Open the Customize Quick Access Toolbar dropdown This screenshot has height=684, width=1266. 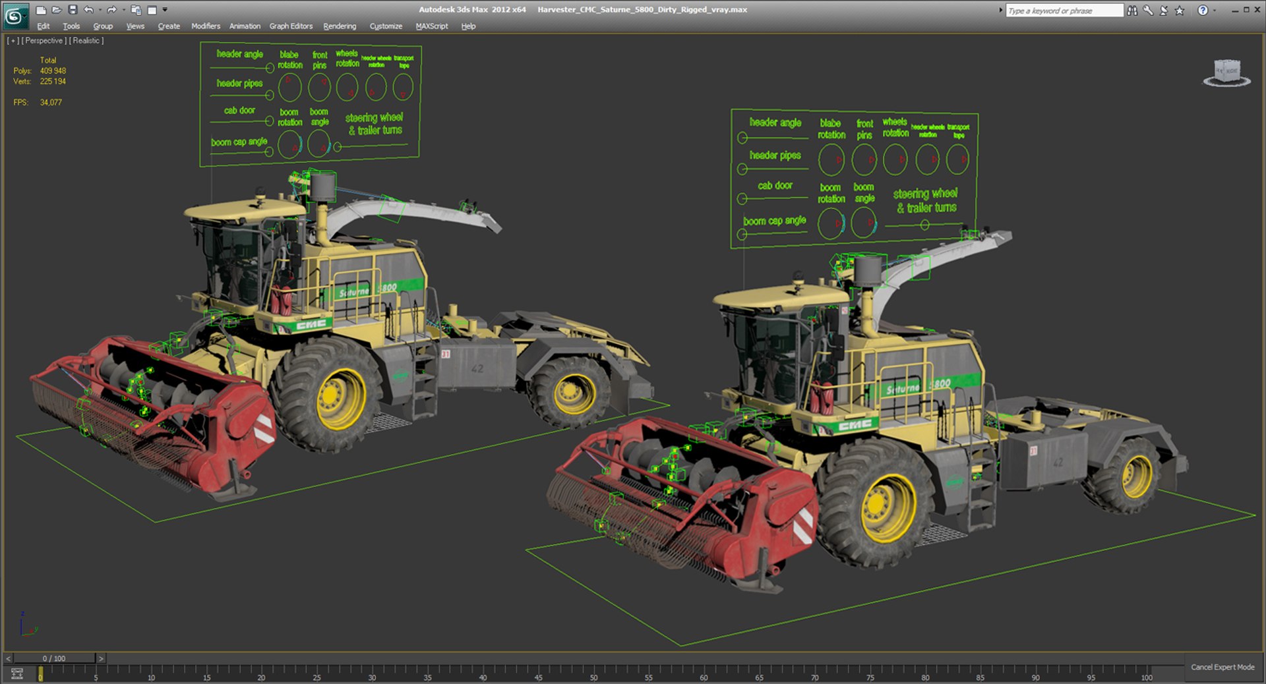pos(165,10)
